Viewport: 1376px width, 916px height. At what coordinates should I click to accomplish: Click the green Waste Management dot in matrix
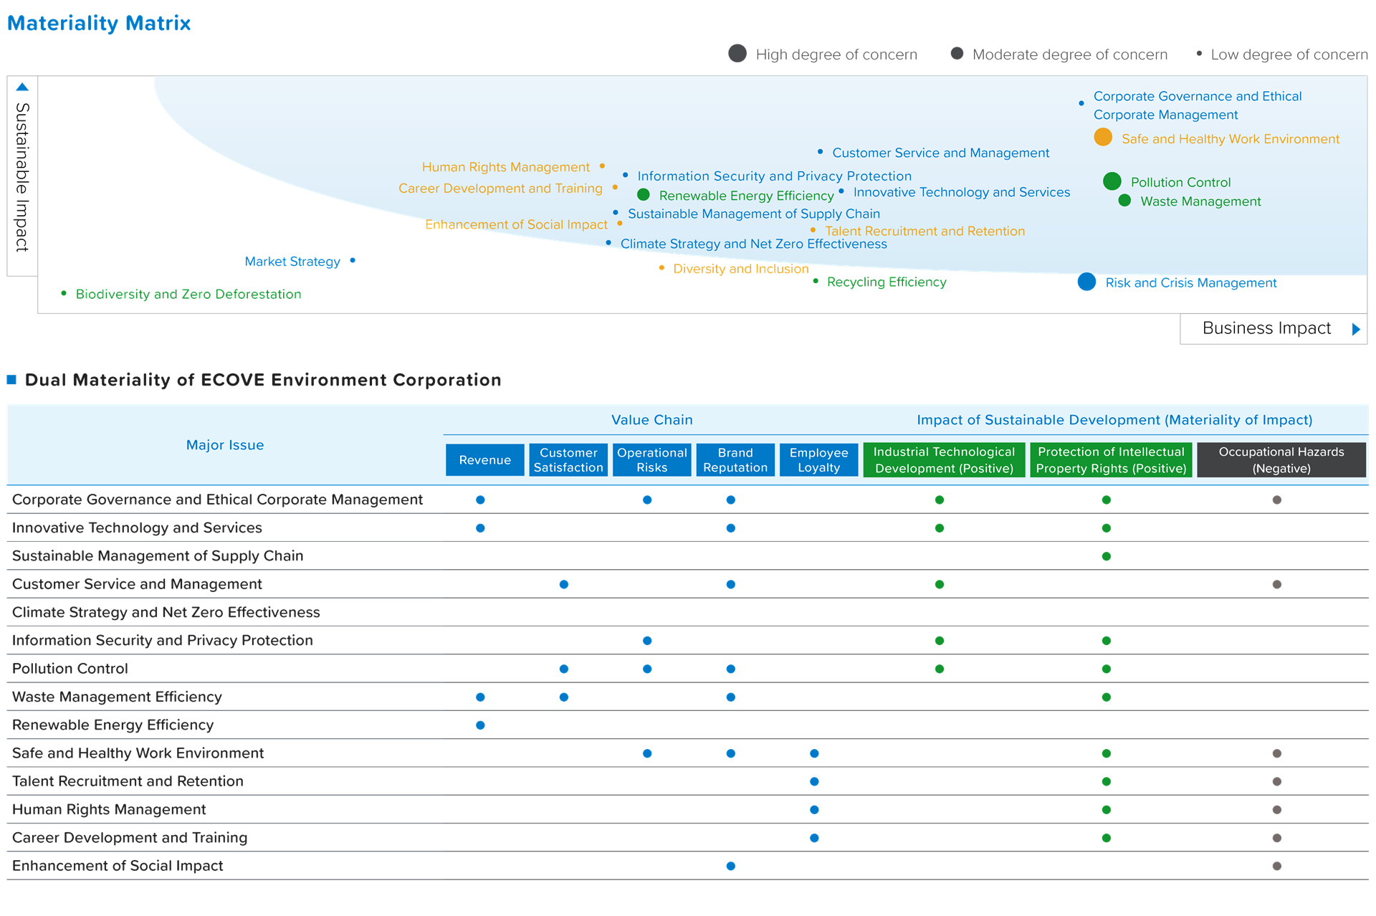coord(1124,201)
